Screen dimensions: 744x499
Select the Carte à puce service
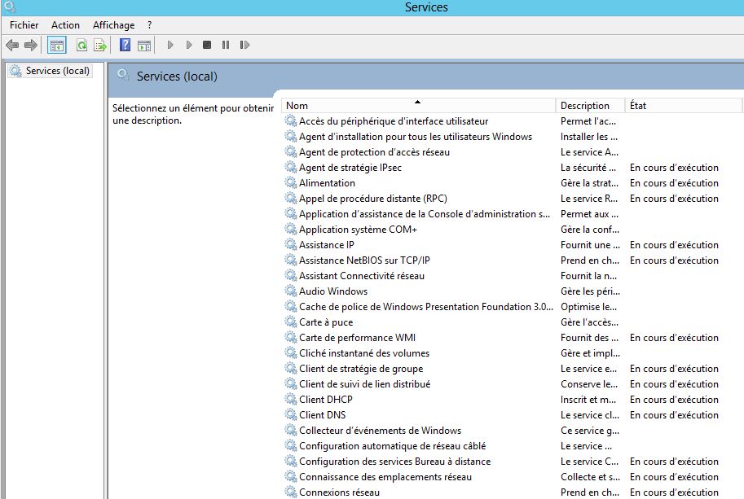327,322
